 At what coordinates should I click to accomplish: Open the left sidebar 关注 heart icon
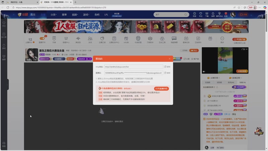pos(4,24)
